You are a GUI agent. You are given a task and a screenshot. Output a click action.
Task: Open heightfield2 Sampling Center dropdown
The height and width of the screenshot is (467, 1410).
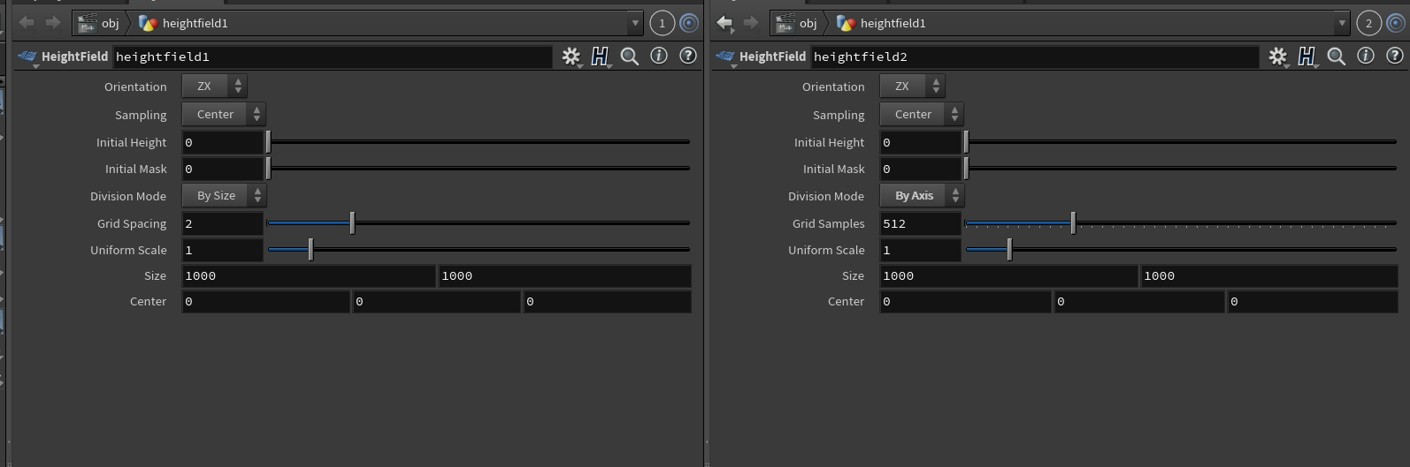click(922, 114)
